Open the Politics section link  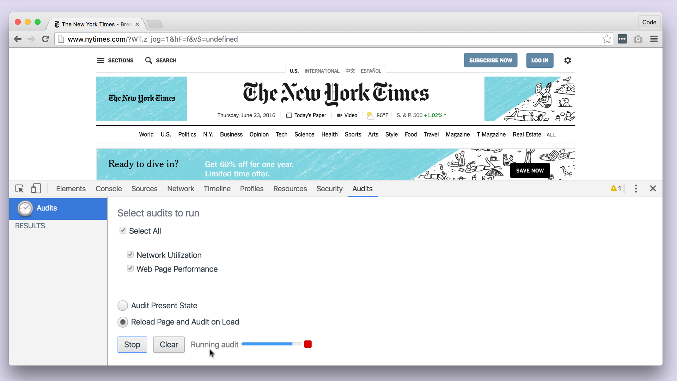[x=187, y=134]
